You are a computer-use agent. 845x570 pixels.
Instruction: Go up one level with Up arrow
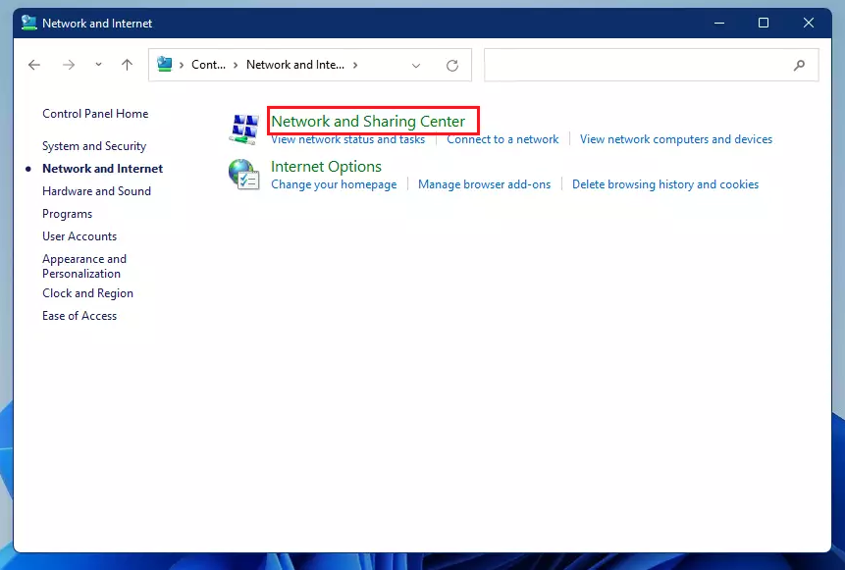pos(127,65)
